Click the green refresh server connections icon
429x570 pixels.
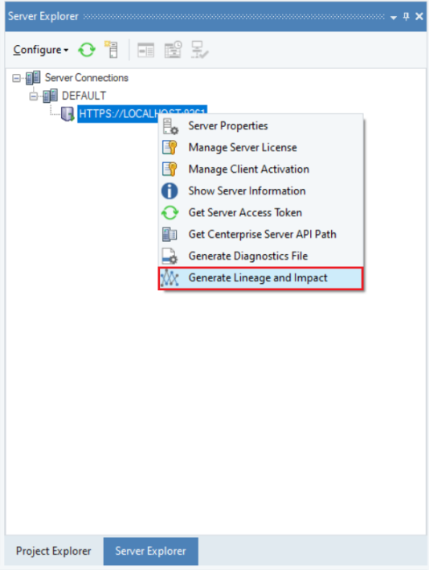pyautogui.click(x=87, y=50)
